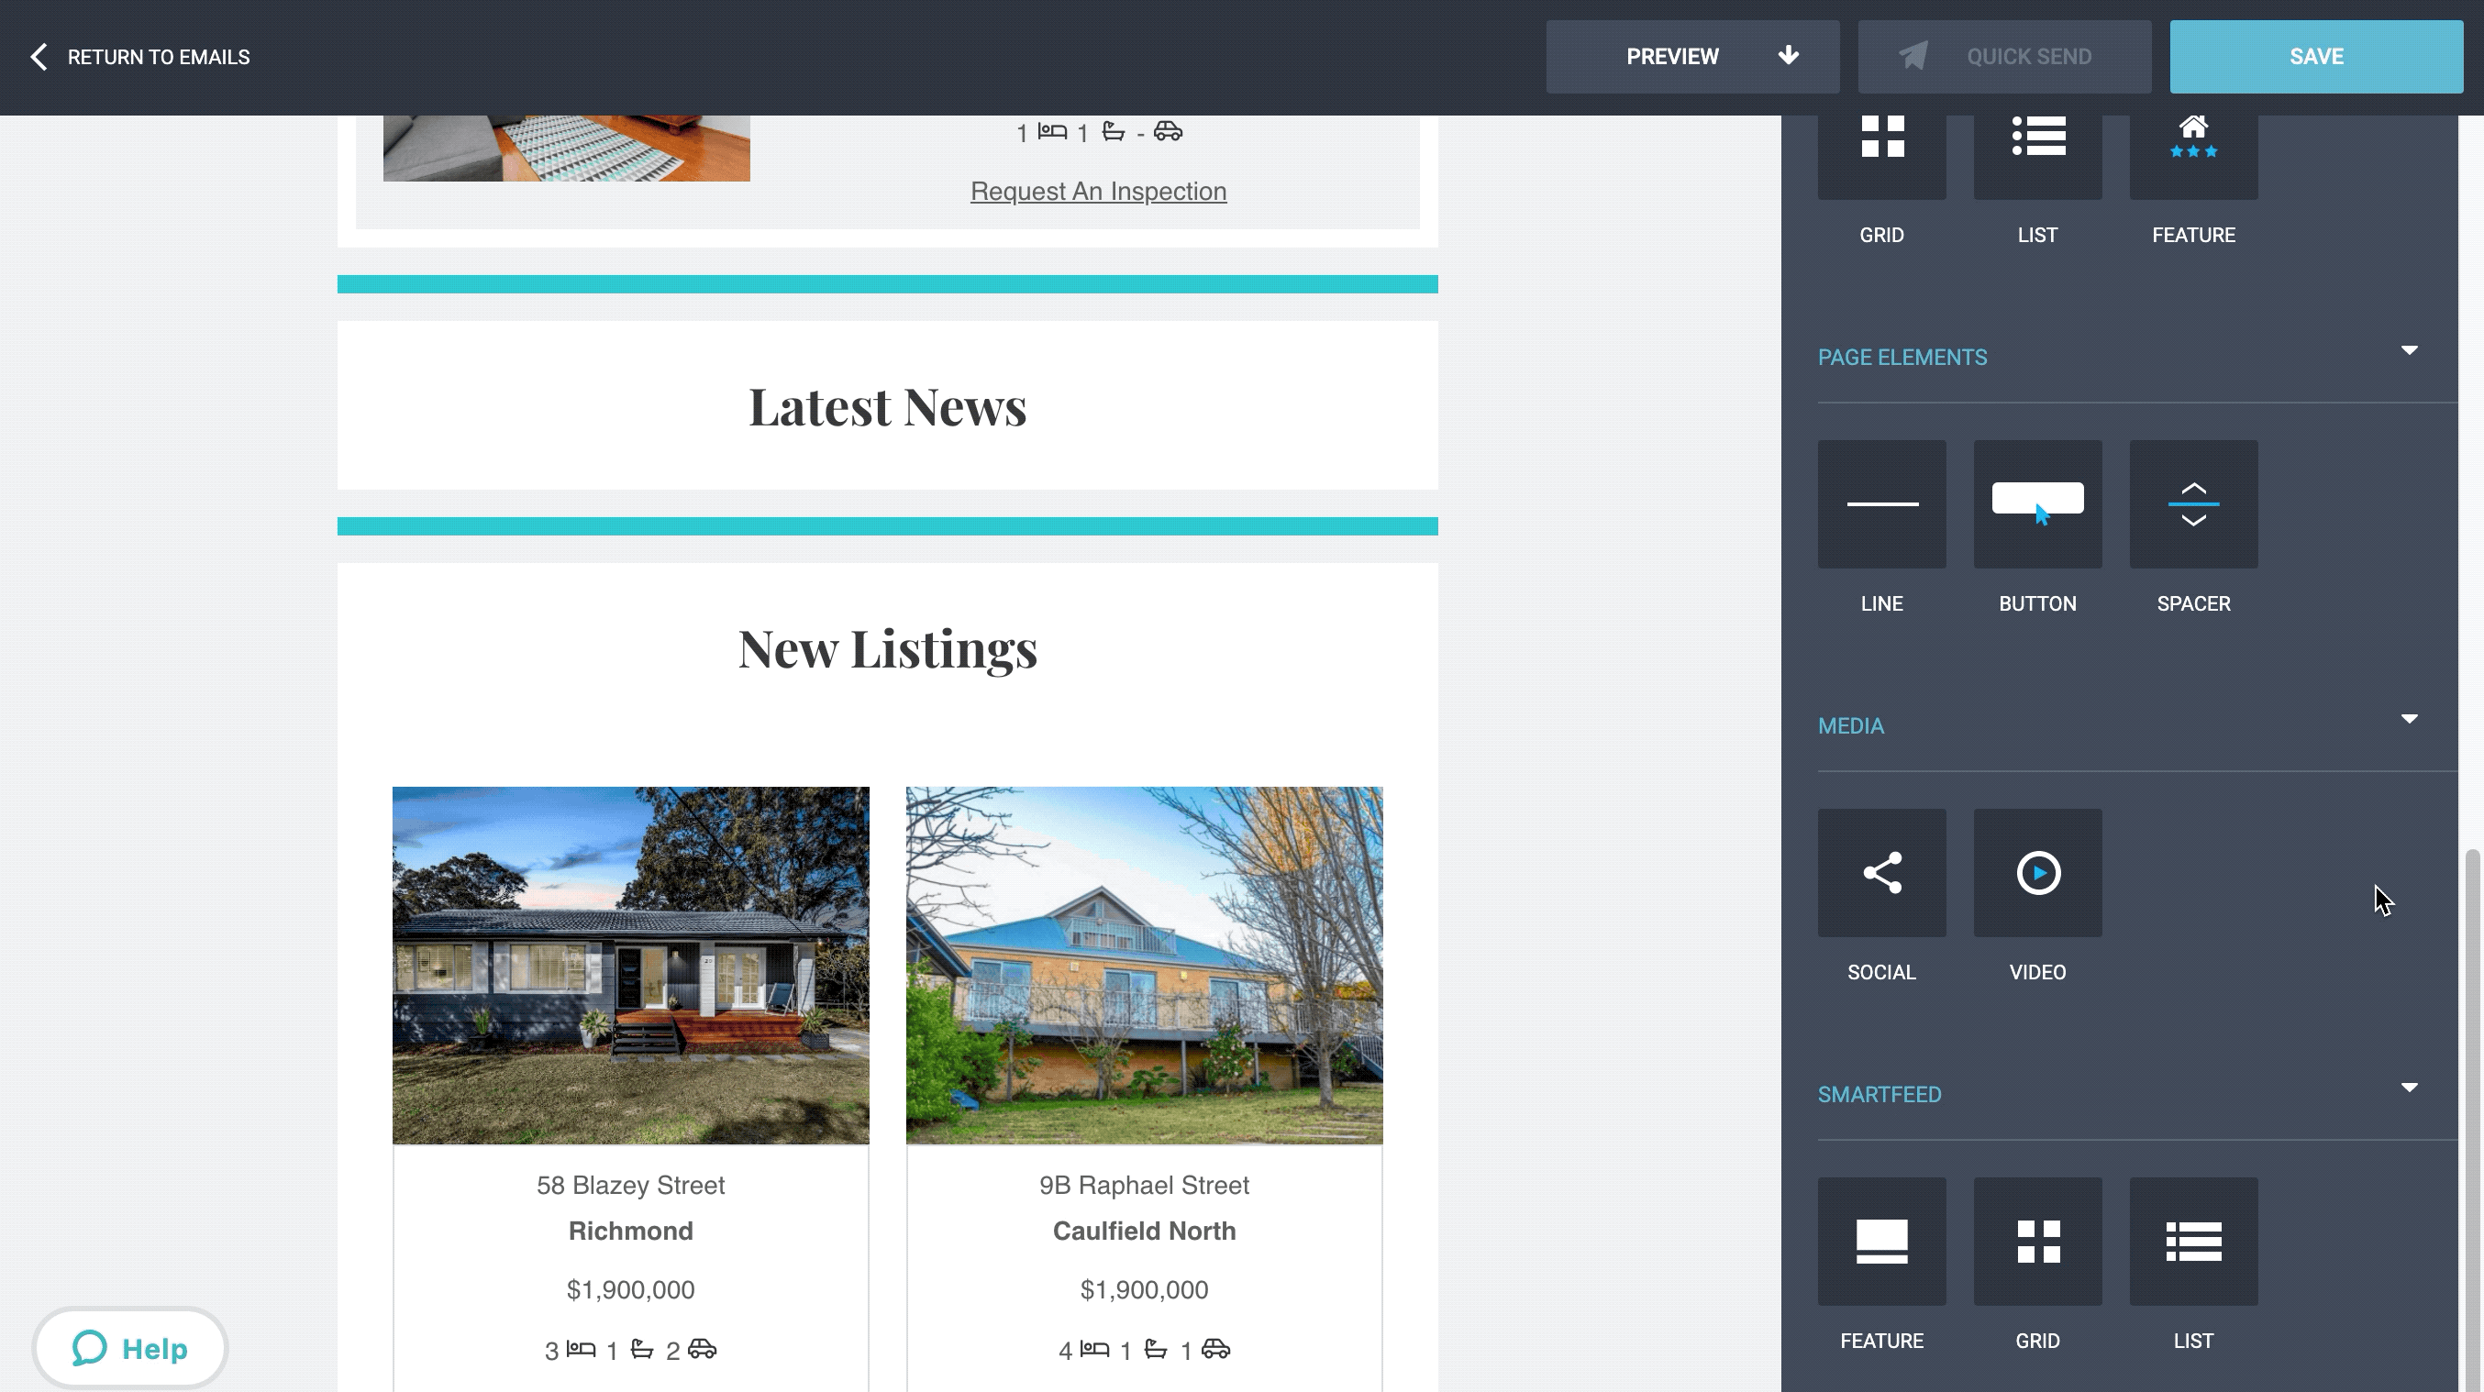Open the Request An Inspection link
Image resolution: width=2484 pixels, height=1392 pixels.
[x=1098, y=191]
